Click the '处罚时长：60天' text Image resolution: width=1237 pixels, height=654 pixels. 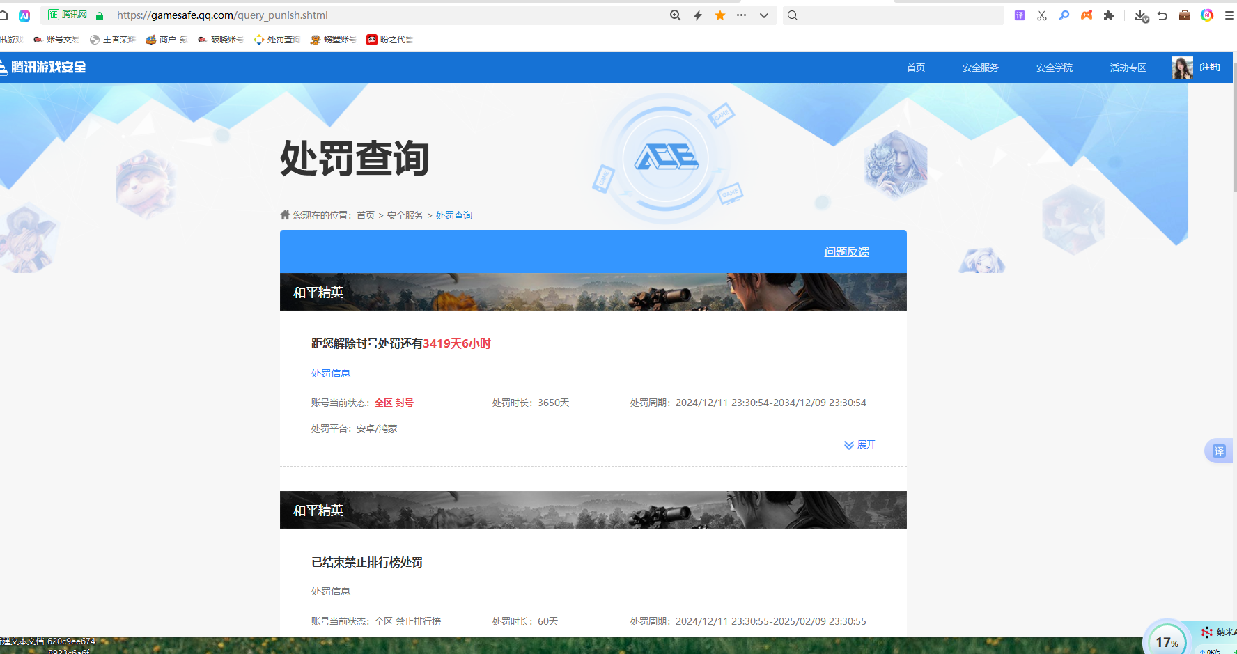525,621
